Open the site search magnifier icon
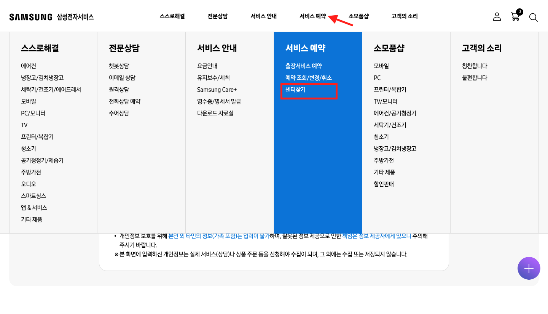This screenshot has height=314, width=548. pyautogui.click(x=533, y=17)
